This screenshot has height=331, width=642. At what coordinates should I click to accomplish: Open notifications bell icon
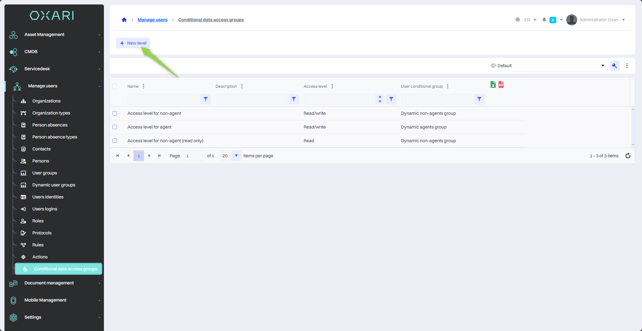(544, 20)
